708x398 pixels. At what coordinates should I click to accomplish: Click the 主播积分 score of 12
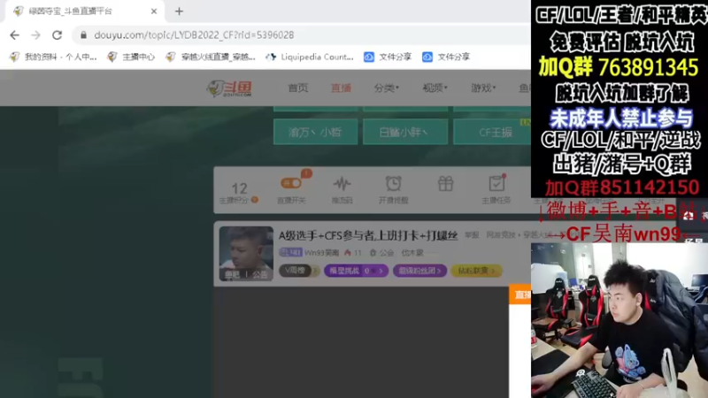[239, 188]
